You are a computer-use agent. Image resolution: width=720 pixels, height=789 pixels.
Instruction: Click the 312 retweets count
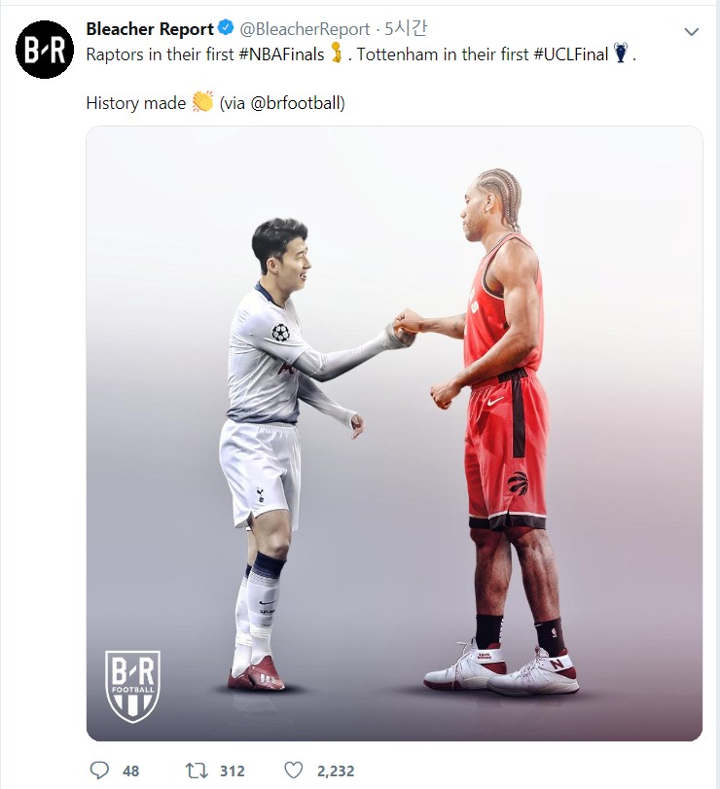click(x=233, y=771)
